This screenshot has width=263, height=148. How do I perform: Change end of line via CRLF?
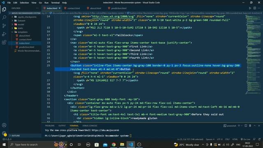[227, 139]
